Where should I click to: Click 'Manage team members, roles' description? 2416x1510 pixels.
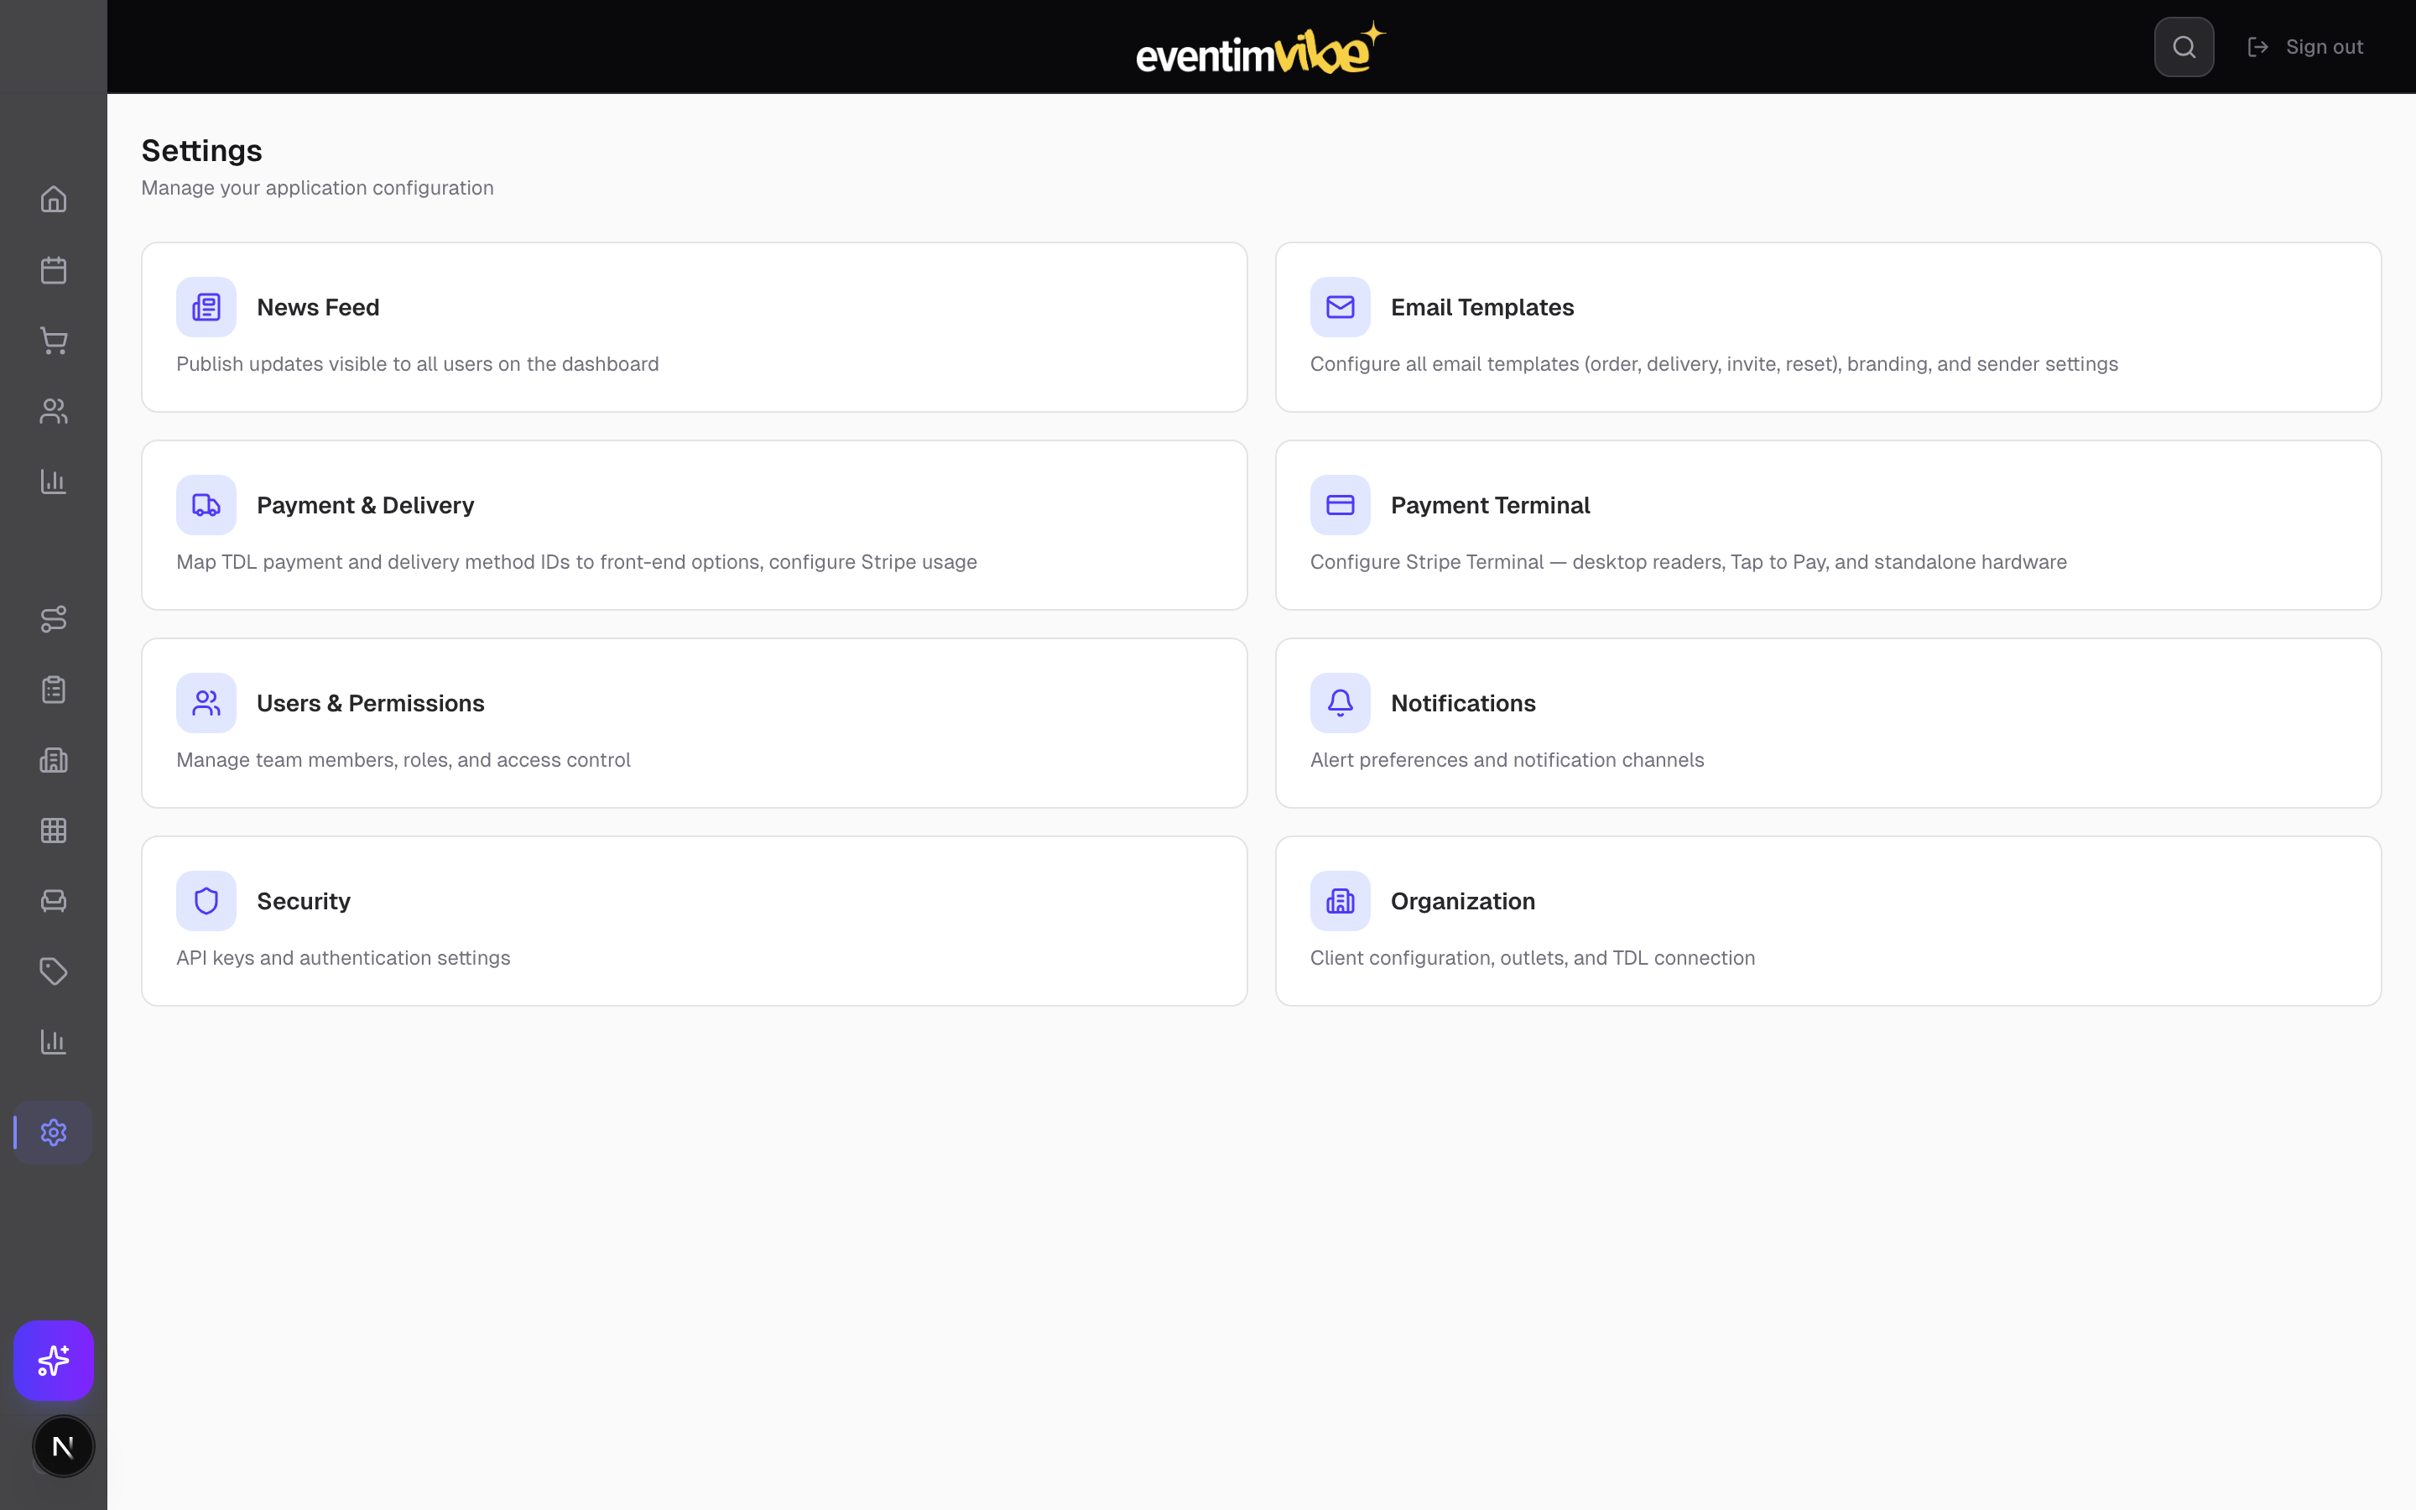coord(404,760)
